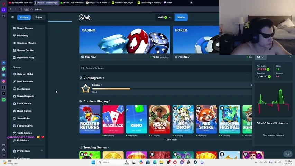Switch to the Poker tab
This screenshot has height=166, width=295.
[39, 17]
